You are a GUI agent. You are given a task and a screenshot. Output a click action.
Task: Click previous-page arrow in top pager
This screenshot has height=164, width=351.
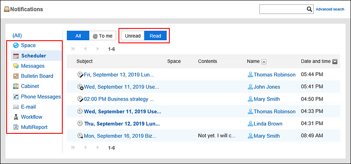(85, 49)
